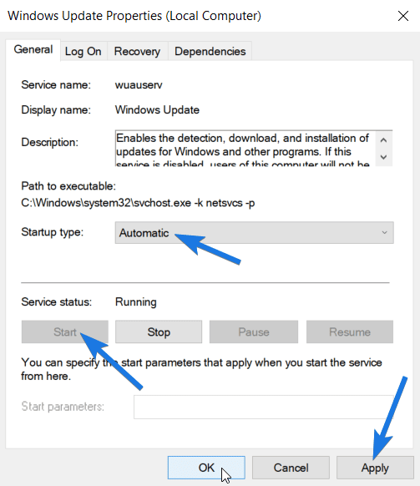420x486 pixels.
Task: Click the Pause service button
Action: click(x=254, y=332)
